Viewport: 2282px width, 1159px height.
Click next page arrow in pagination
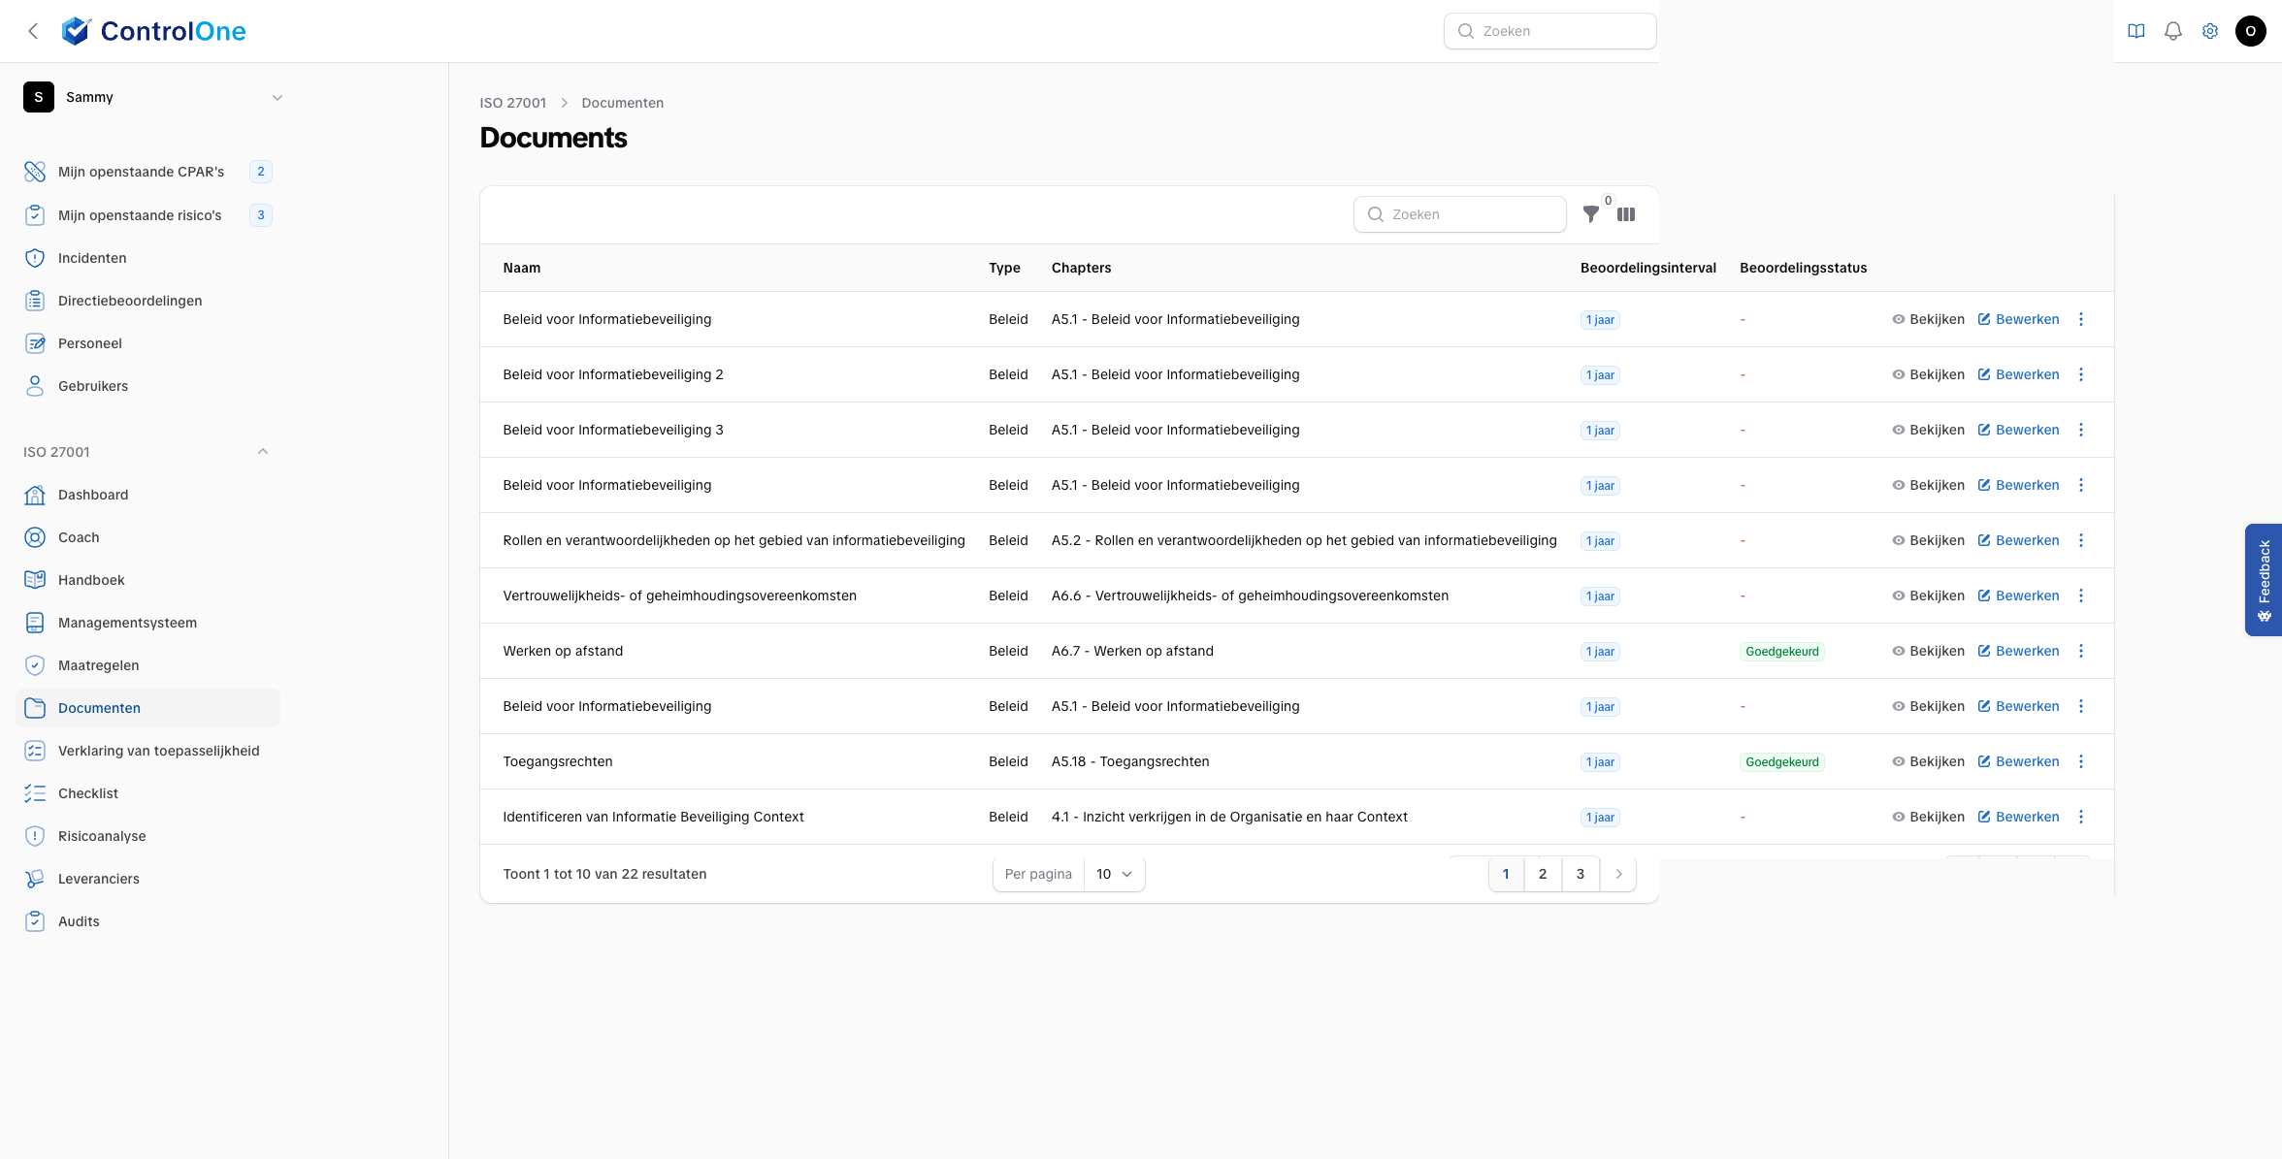(x=1617, y=874)
